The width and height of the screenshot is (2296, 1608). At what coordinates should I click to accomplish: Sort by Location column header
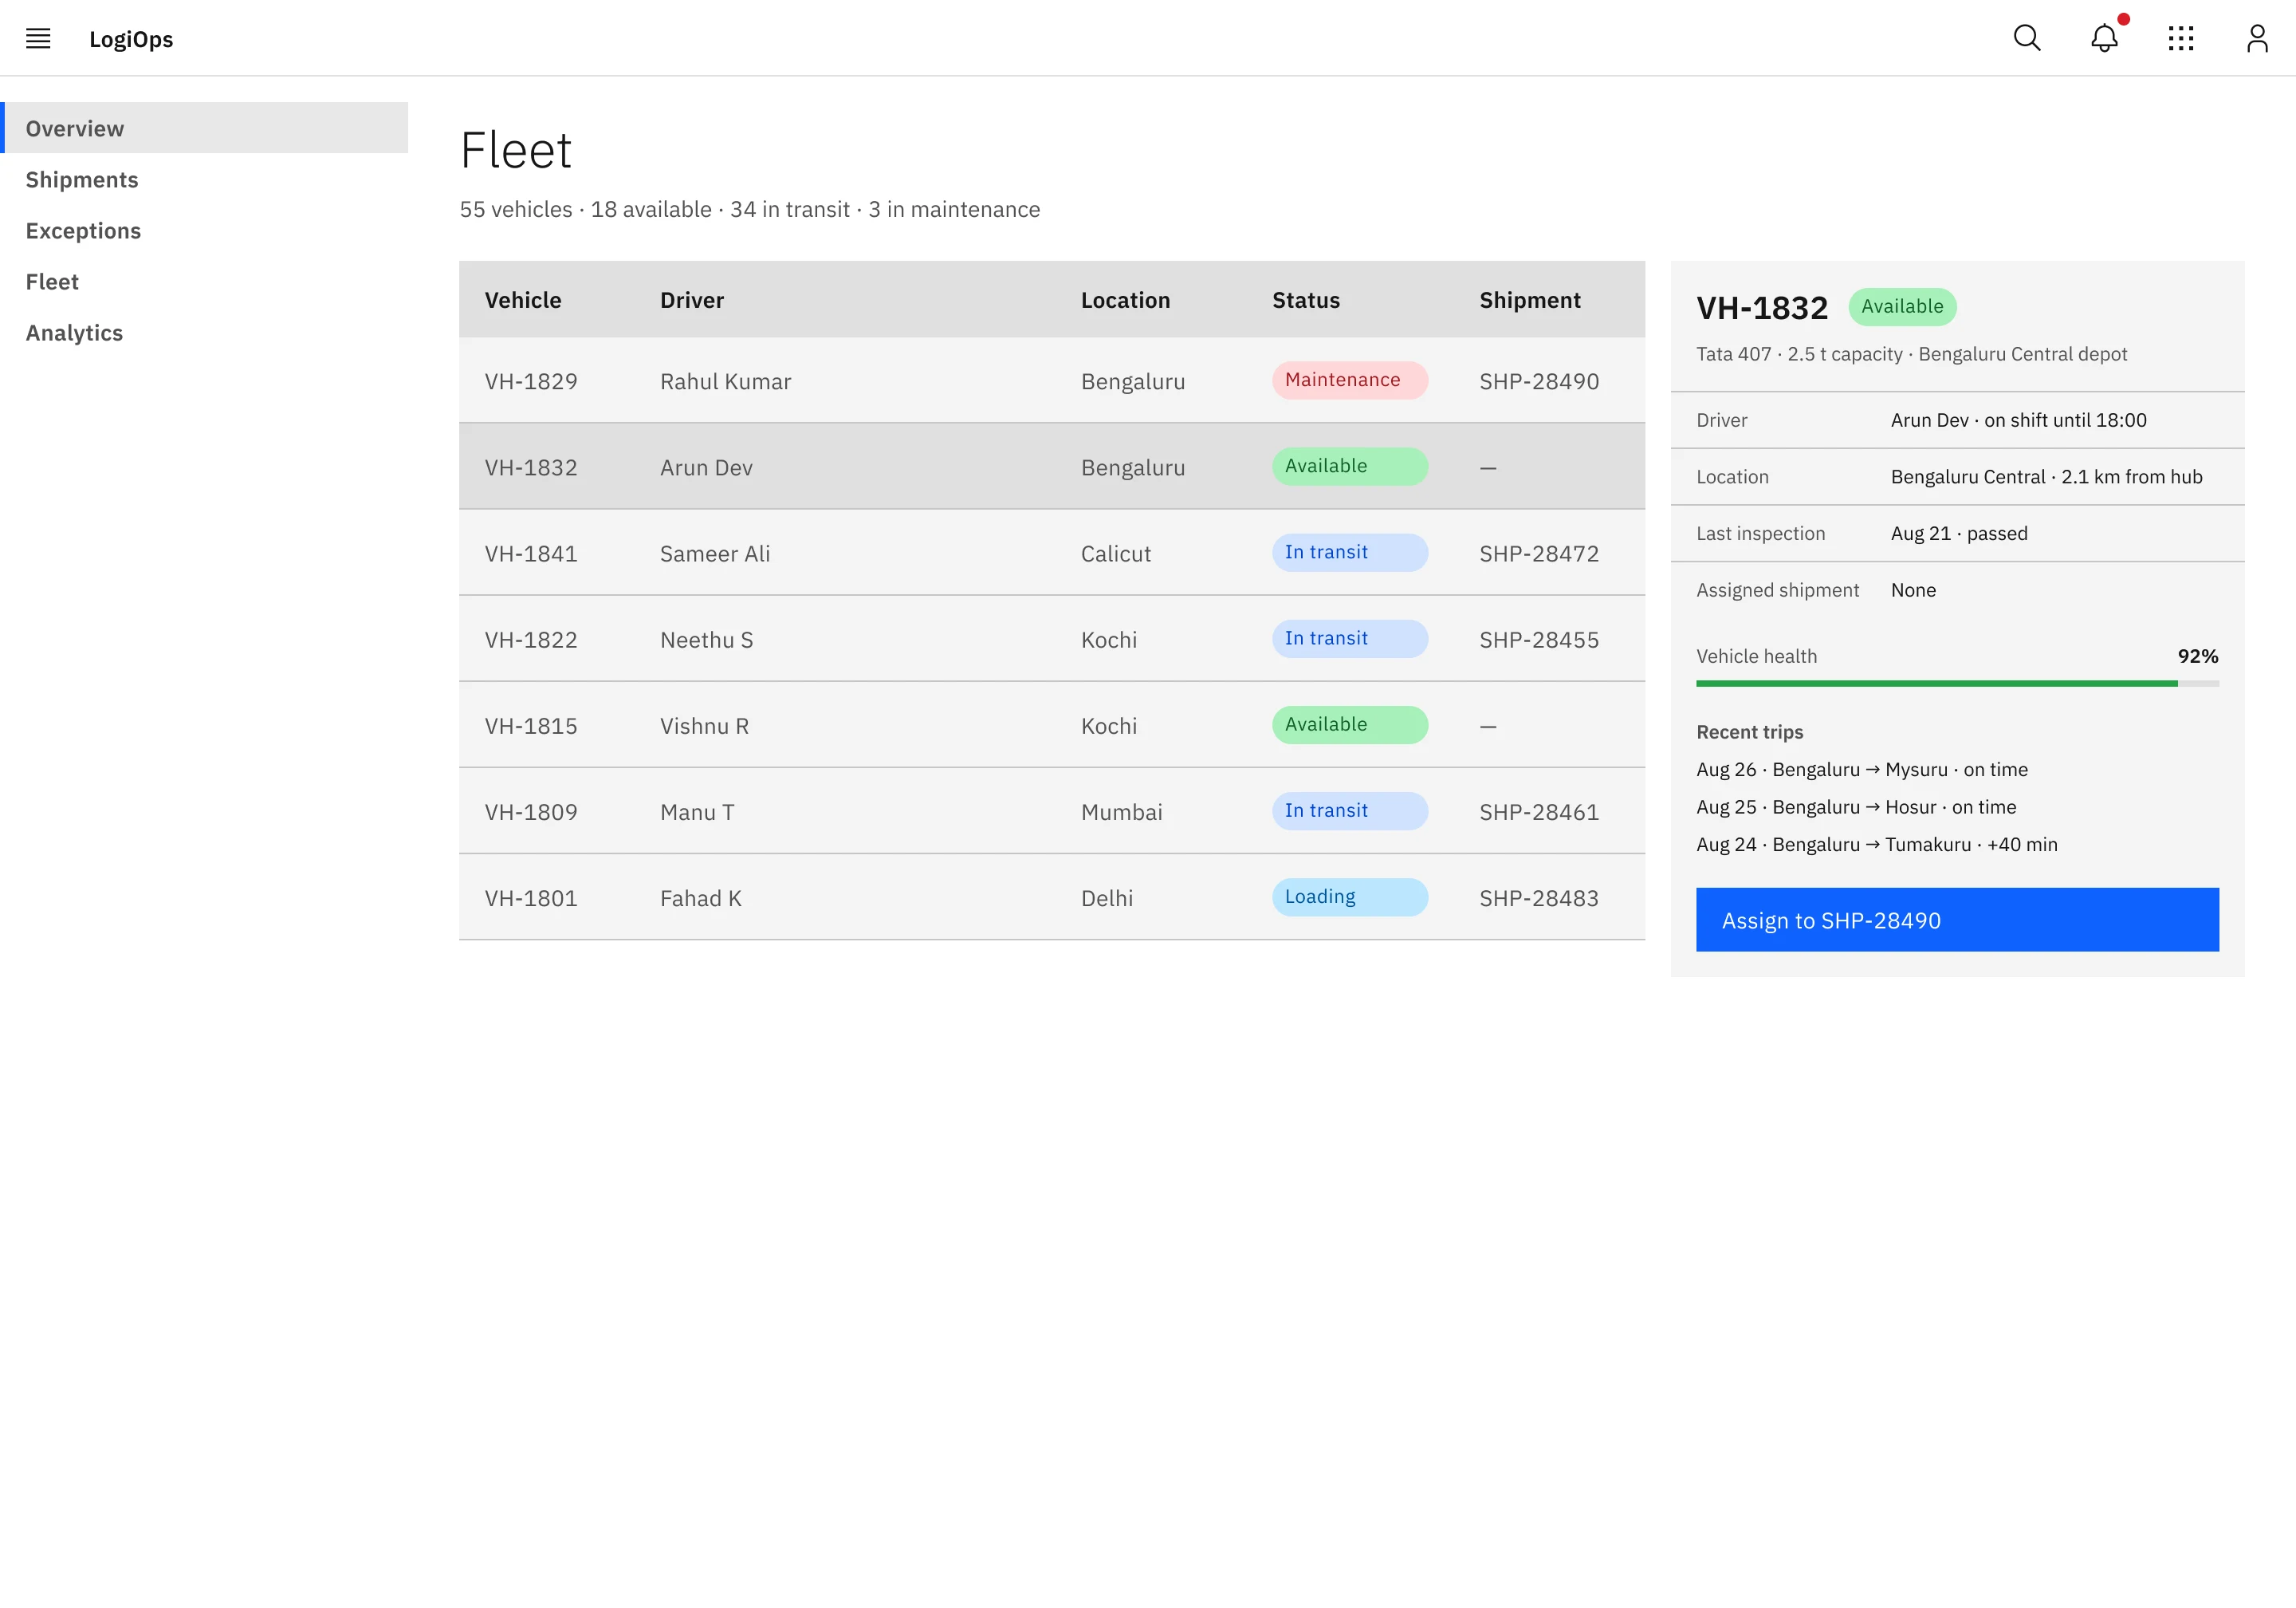[x=1125, y=300]
